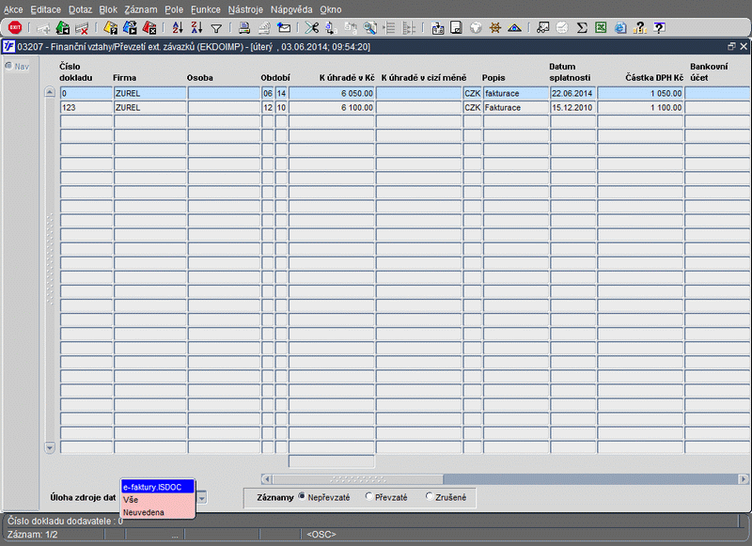Click the question mark with boxes icon
Screen dimensions: 752x546
[640, 28]
